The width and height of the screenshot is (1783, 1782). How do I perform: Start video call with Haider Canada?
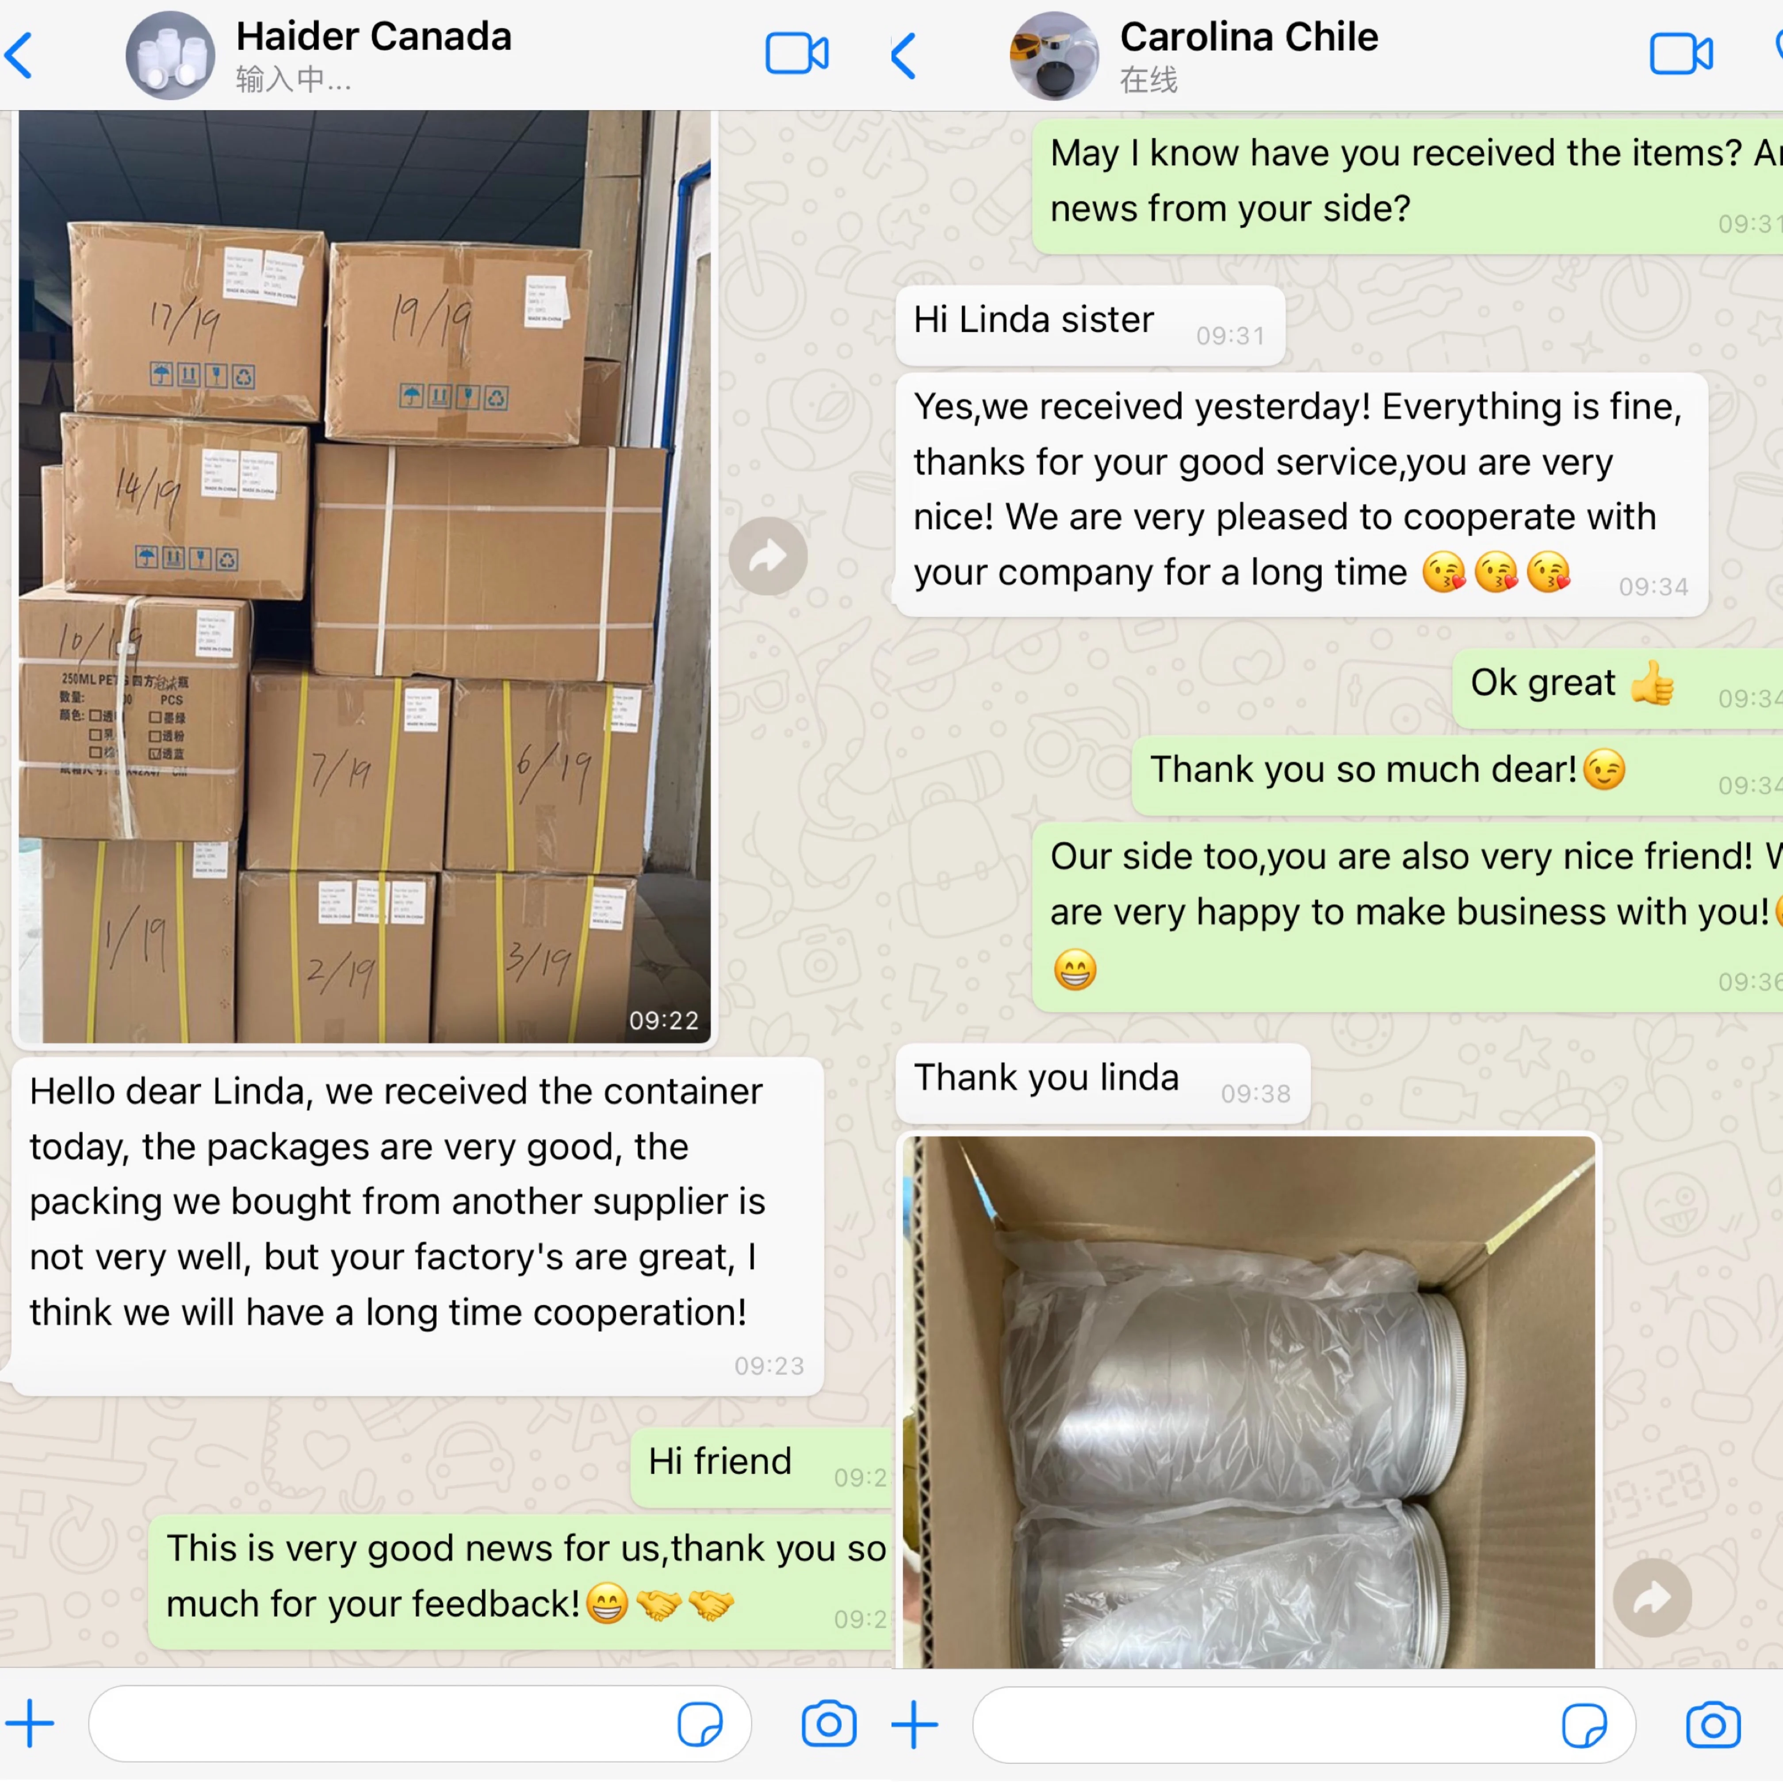pyautogui.click(x=796, y=54)
